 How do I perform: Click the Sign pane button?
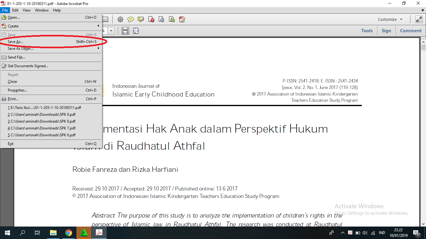pos(386,31)
